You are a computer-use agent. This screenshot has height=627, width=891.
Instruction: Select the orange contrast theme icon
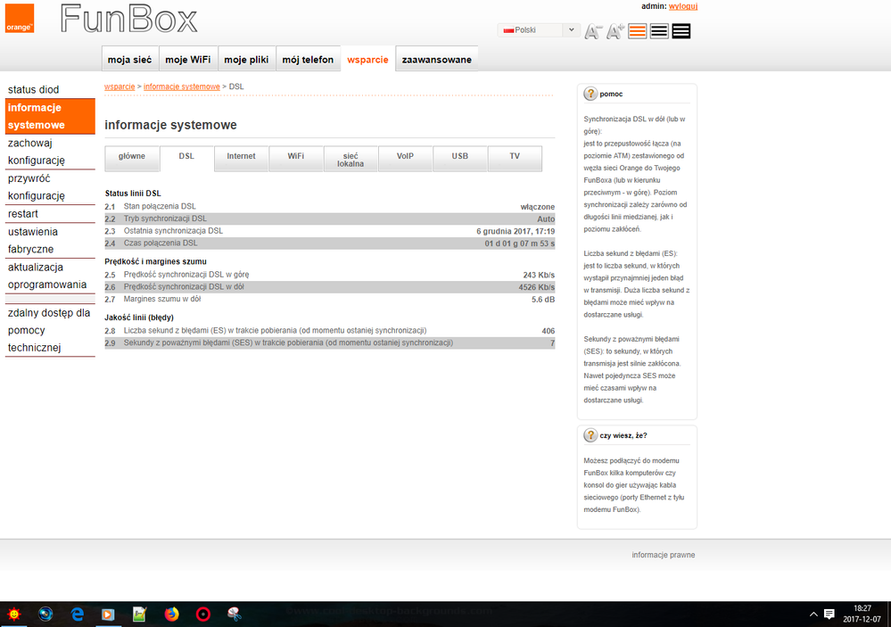(x=637, y=31)
